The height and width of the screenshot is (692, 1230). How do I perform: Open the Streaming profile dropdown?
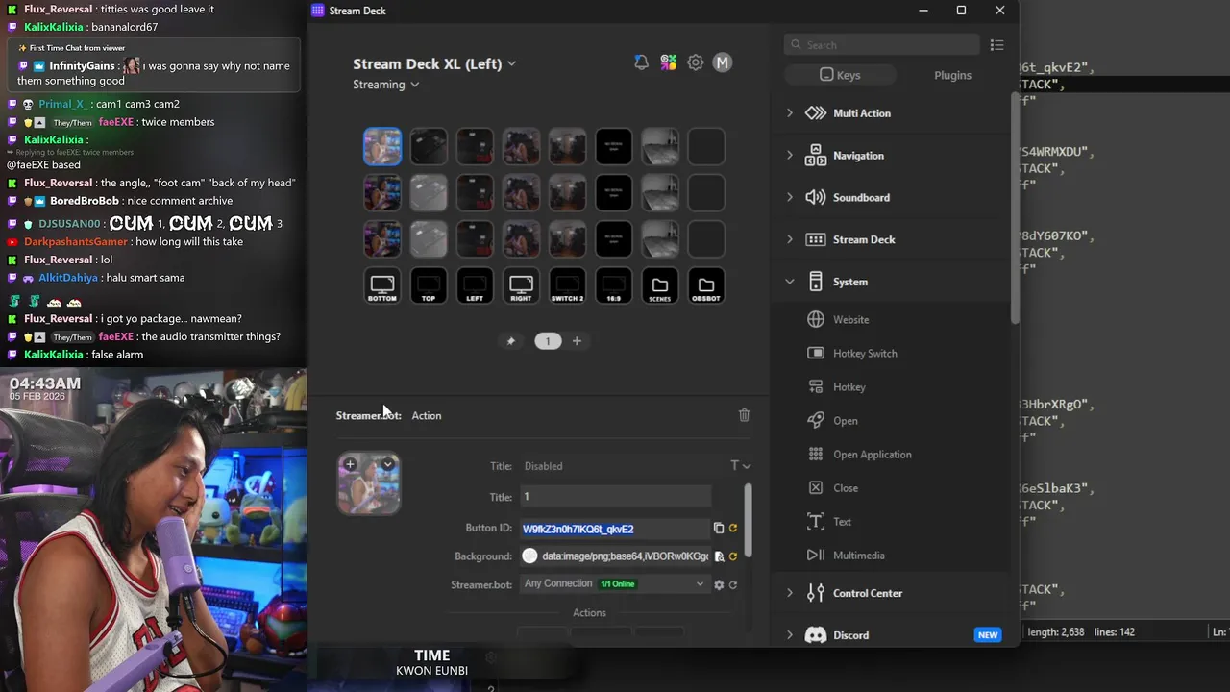click(x=385, y=85)
